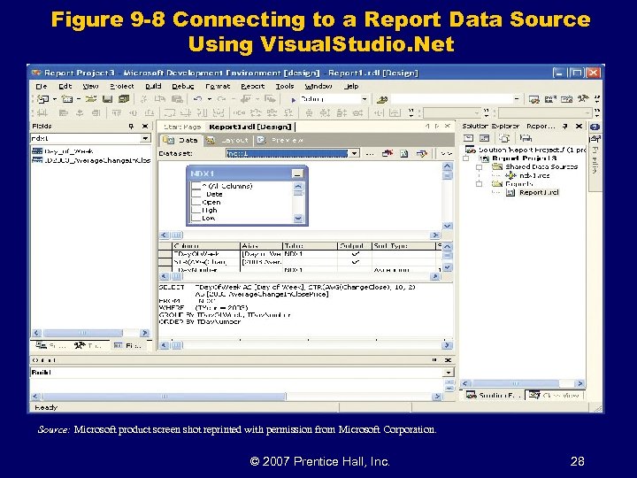Click the pin icon of the Fields panel

pyautogui.click(x=131, y=127)
